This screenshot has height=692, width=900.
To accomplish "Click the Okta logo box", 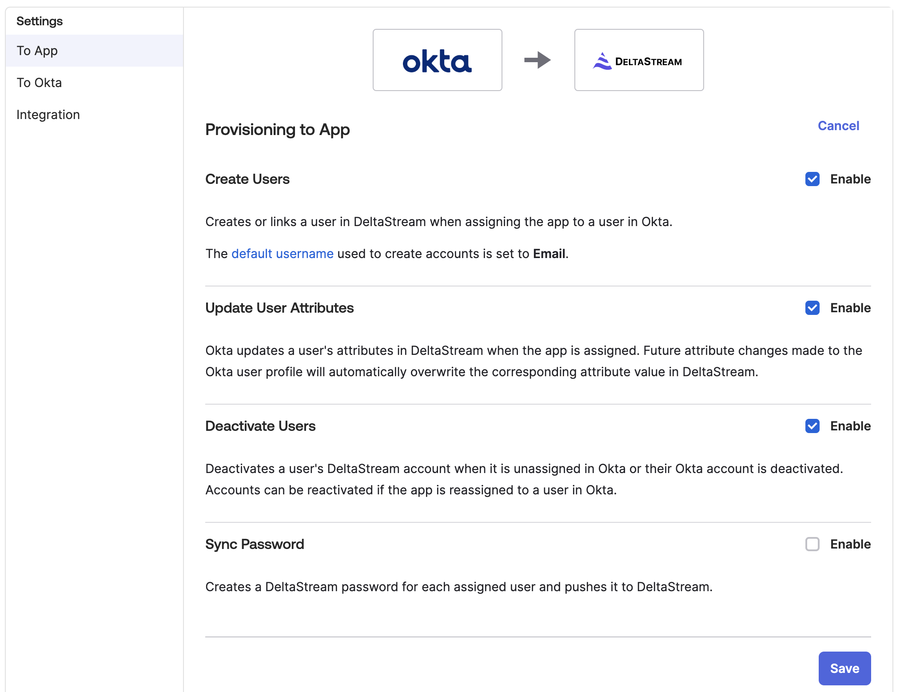I will [437, 60].
